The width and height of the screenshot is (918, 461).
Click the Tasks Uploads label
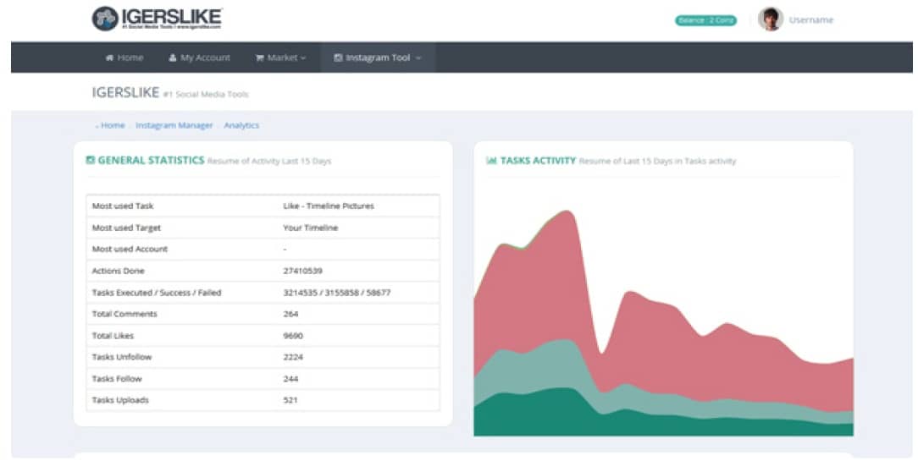tap(120, 400)
